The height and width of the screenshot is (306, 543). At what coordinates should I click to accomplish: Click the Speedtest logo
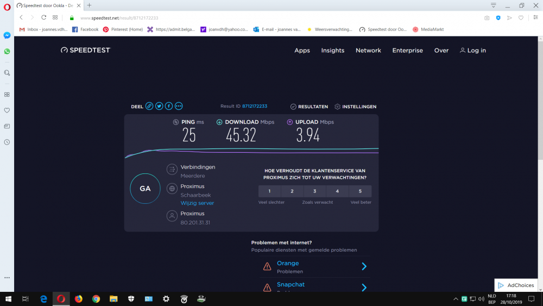(85, 50)
